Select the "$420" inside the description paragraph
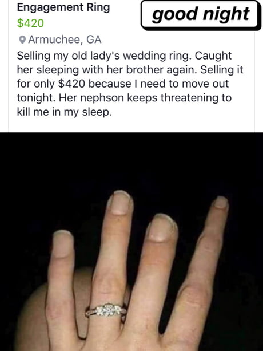This screenshot has width=263, height=351. (71, 84)
